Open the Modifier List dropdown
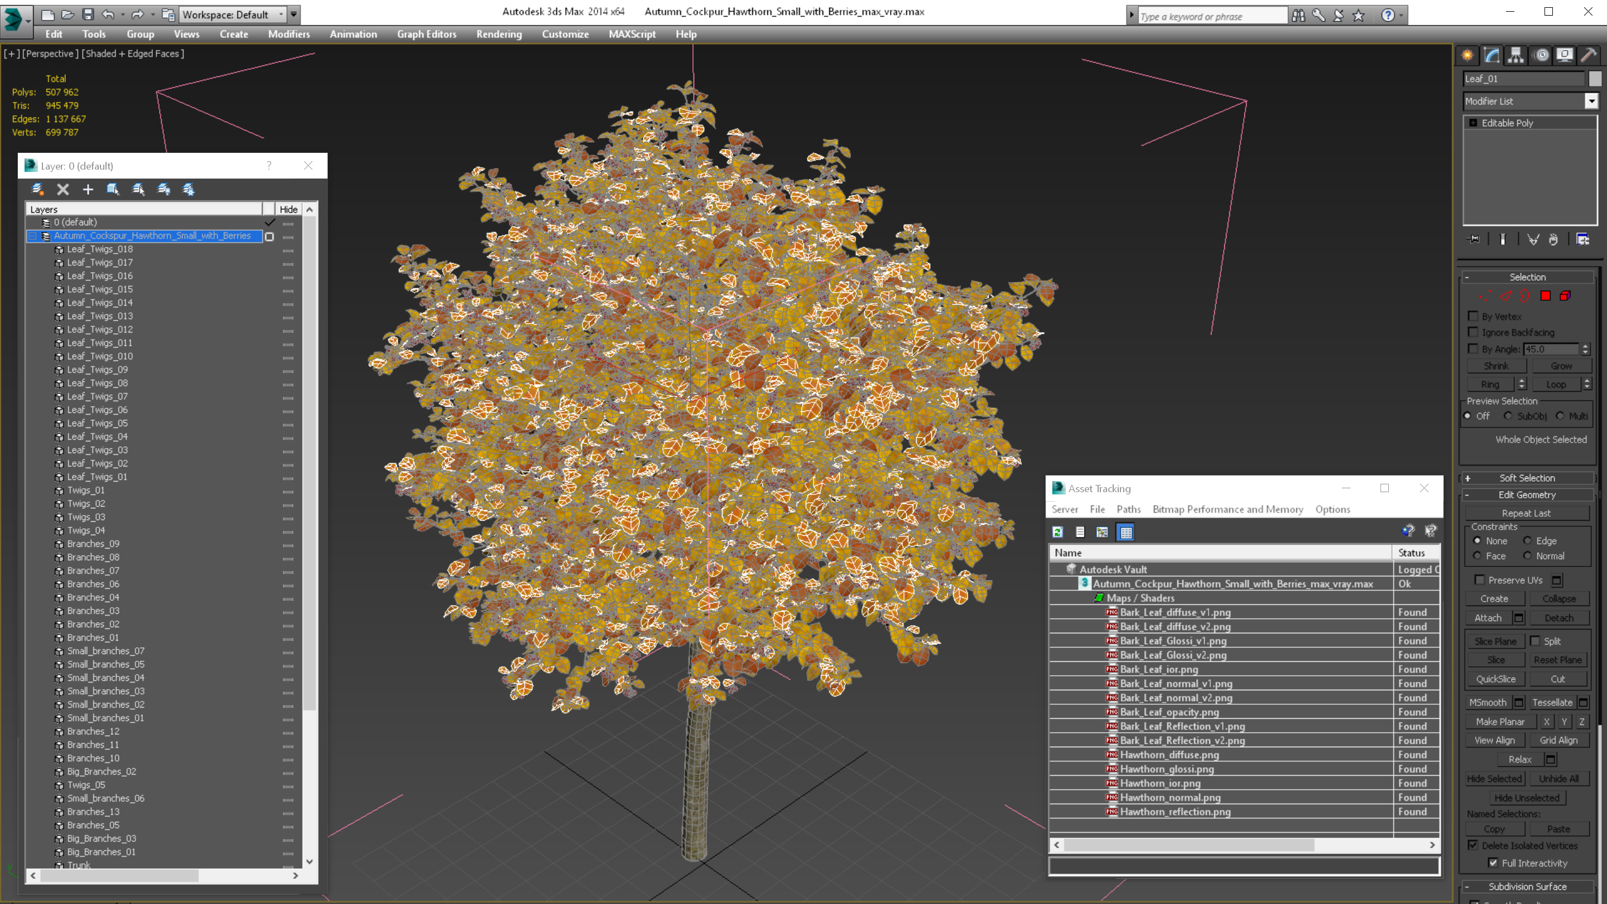This screenshot has width=1607, height=904. click(1591, 101)
